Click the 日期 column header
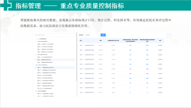Viewport: 191px width, 108px height. [x=101, y=41]
